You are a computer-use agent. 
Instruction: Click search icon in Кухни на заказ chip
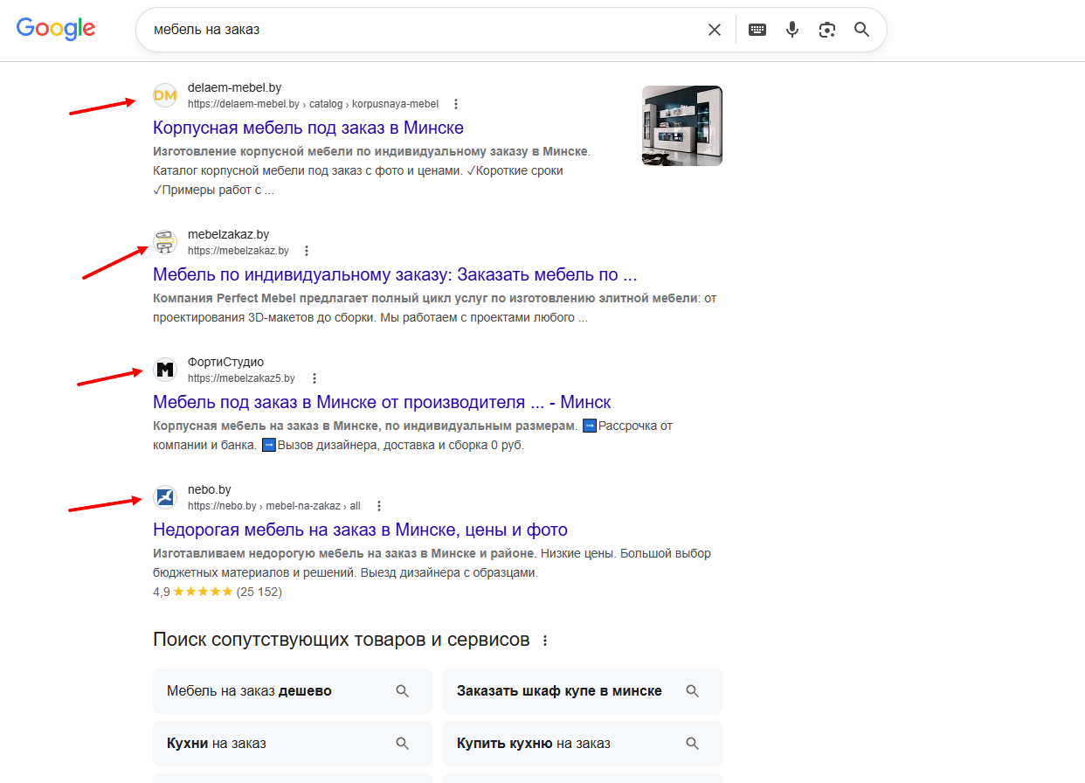[403, 744]
